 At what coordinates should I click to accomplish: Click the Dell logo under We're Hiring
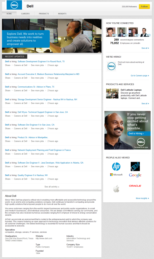pos(111,66)
